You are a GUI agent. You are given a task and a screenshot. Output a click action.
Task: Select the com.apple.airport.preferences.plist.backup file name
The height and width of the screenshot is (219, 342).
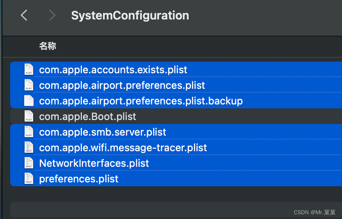(x=141, y=101)
